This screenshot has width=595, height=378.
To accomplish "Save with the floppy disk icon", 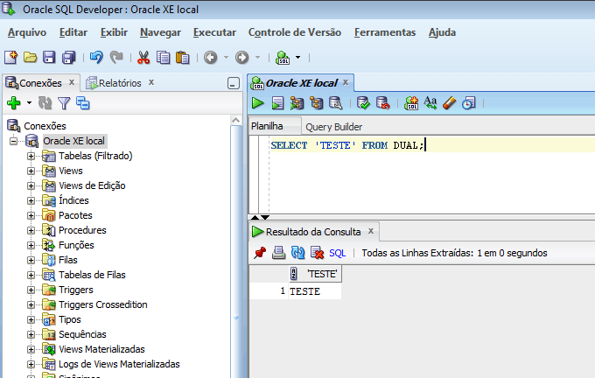I will point(49,57).
